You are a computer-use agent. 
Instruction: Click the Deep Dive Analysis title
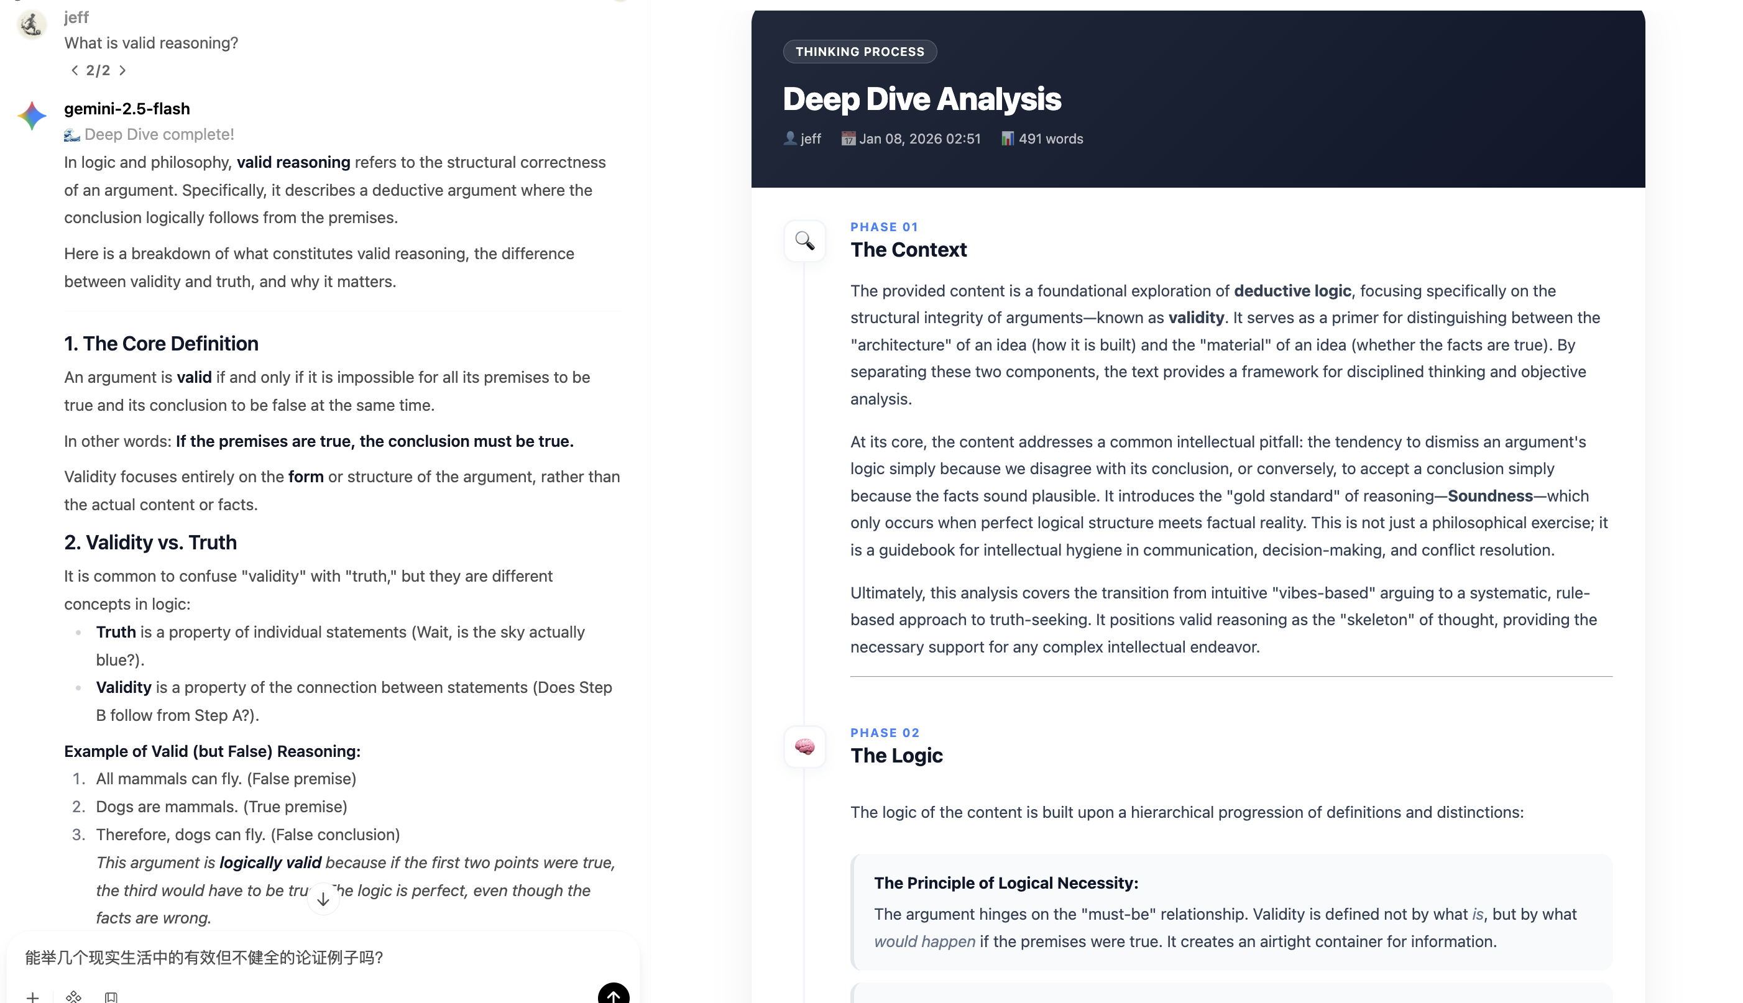pos(921,99)
